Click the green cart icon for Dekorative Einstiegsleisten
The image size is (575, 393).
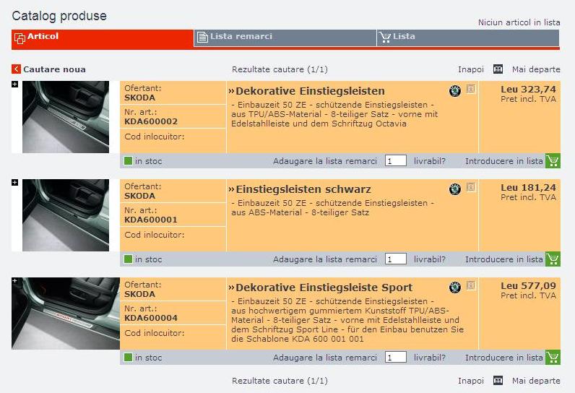553,161
